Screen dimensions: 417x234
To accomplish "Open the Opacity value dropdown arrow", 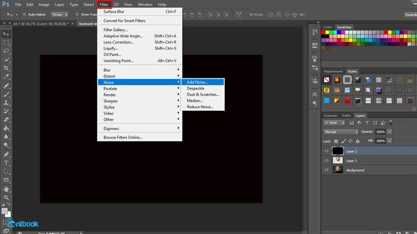I will (x=389, y=132).
